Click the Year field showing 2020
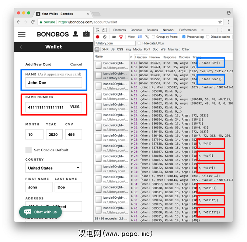Screen dimensions: 247x242 click(54, 134)
